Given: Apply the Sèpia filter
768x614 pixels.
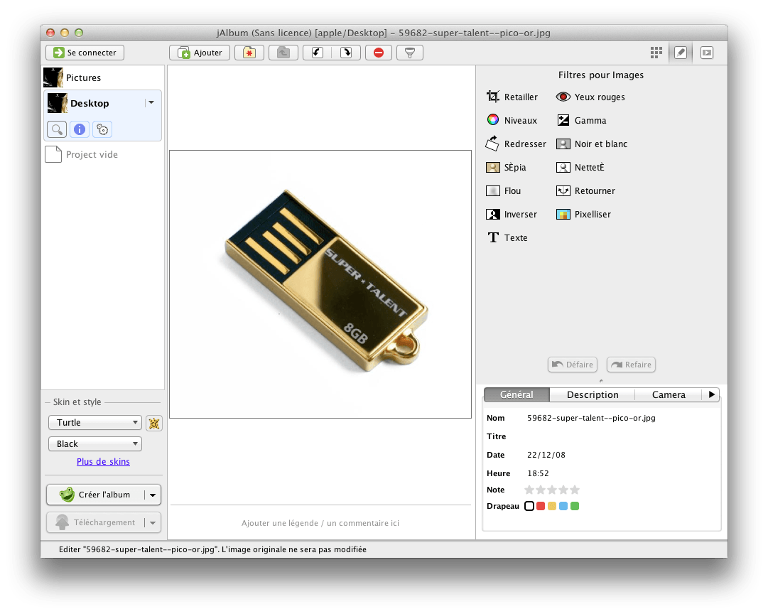Looking at the screenshot, I should point(506,167).
